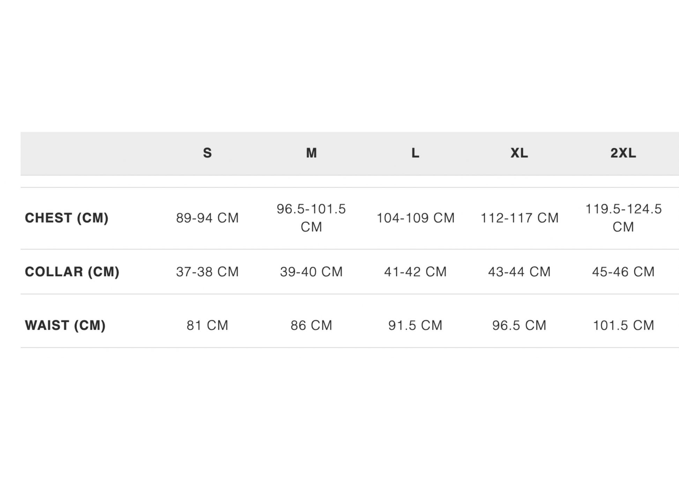Screen dimensions: 679x480
Task: Select the 86 CM waist value
Action: (311, 325)
